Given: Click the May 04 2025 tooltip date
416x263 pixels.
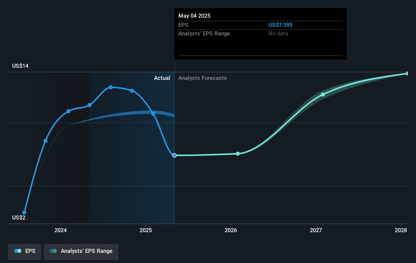Looking at the screenshot, I should 194,16.
